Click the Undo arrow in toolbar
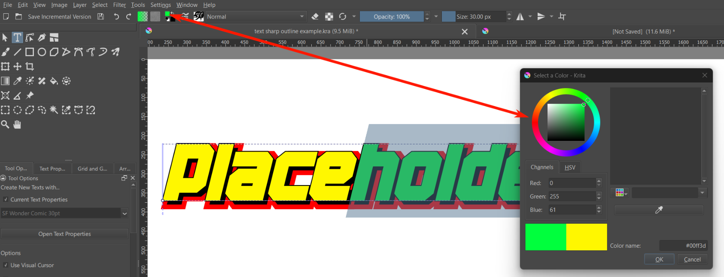The height and width of the screenshot is (277, 724). (116, 16)
